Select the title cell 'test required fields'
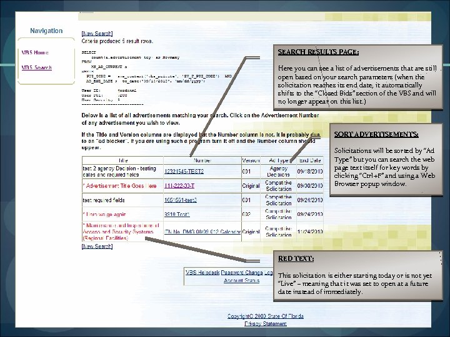The image size is (450, 337). [104, 200]
